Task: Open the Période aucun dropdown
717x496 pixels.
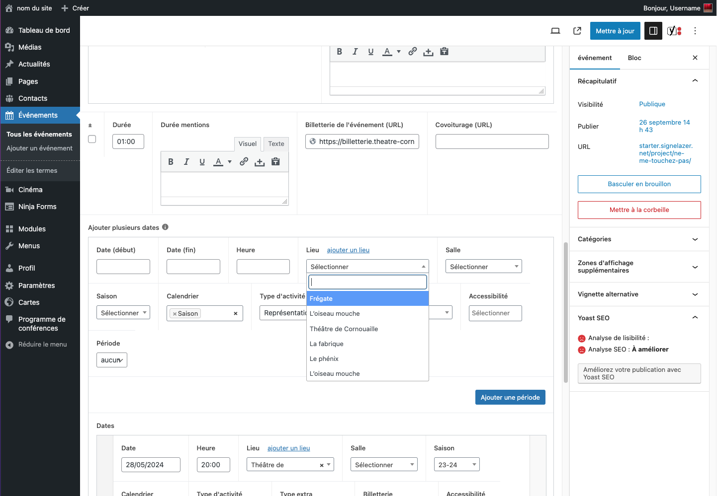Action: pyautogui.click(x=112, y=360)
